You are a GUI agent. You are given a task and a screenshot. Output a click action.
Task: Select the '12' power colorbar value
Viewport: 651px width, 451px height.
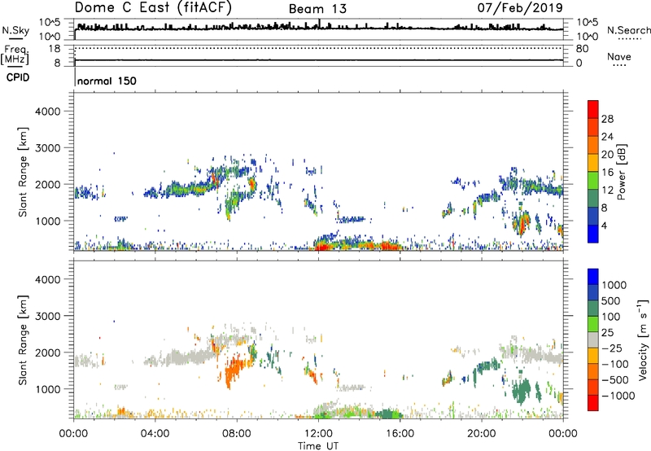click(x=607, y=190)
